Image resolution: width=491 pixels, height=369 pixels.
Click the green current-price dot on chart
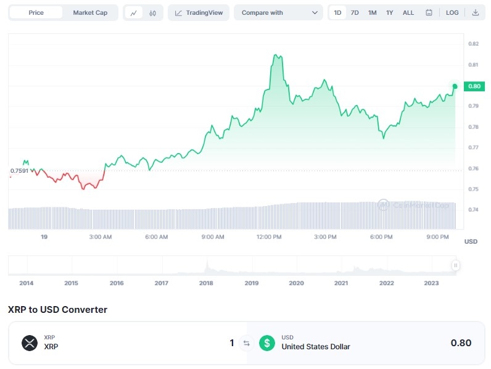(x=455, y=86)
